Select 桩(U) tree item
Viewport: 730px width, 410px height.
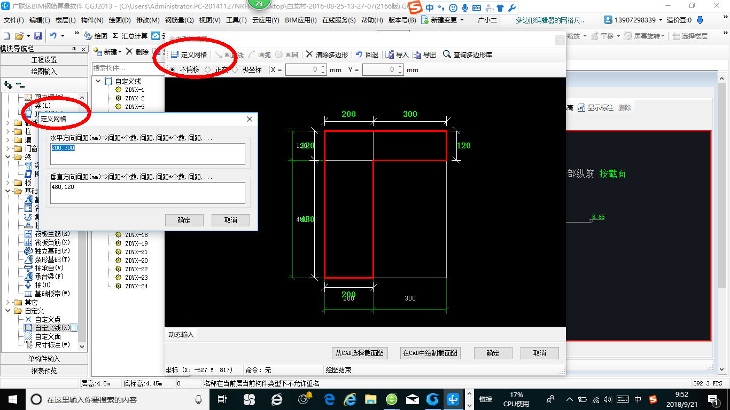pyautogui.click(x=42, y=285)
